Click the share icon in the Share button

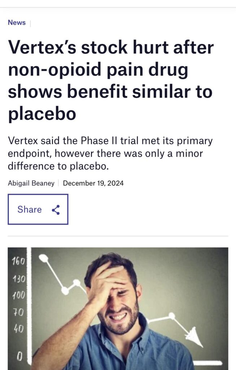click(x=56, y=210)
